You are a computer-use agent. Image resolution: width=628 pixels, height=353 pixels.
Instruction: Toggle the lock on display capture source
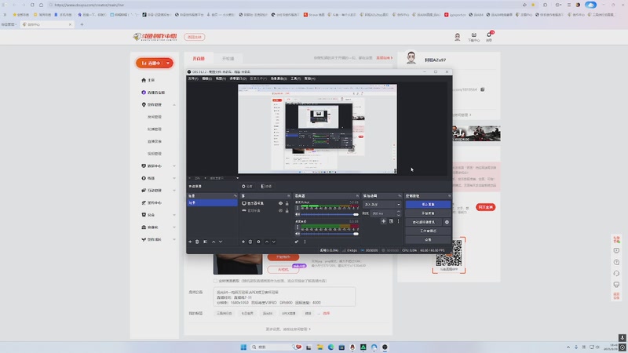click(287, 203)
